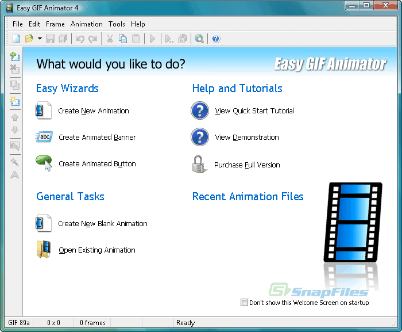Click the Animation Wizard play icon
The height and width of the screenshot is (332, 402).
pyautogui.click(x=169, y=39)
